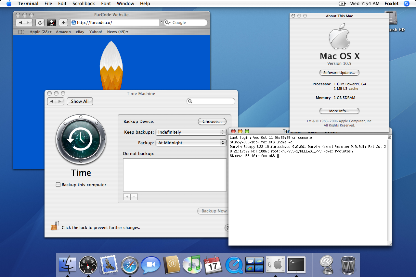Image resolution: width=416 pixels, height=277 pixels.
Task: Click the Spotlight search icon
Action: click(407, 4)
